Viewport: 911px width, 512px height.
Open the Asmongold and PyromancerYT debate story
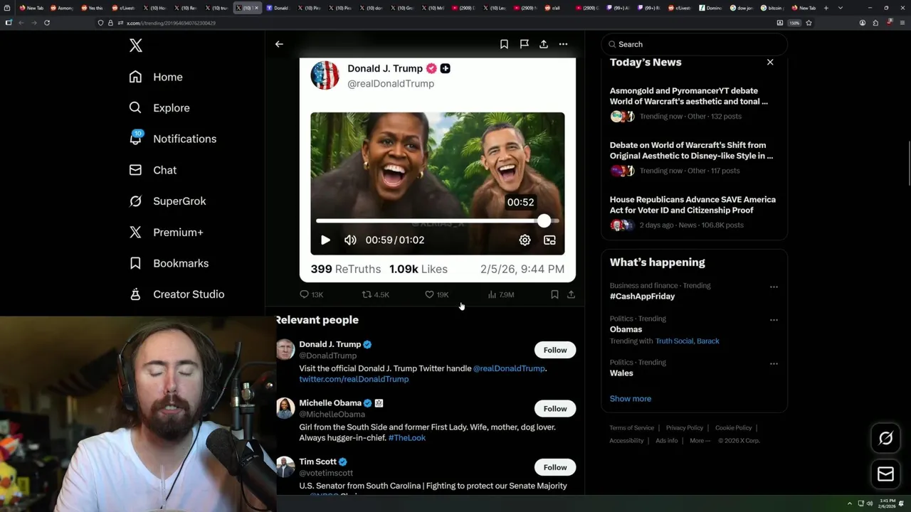[694, 103]
